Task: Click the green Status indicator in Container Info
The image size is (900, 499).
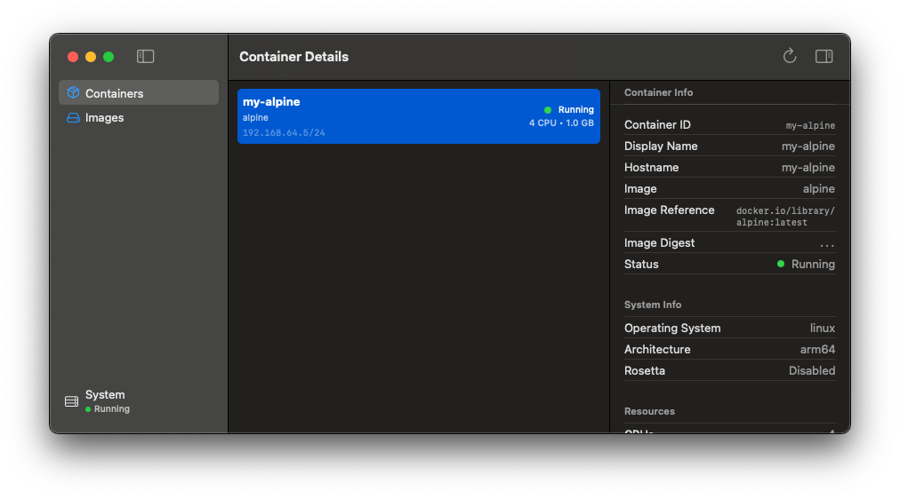Action: coord(781,264)
